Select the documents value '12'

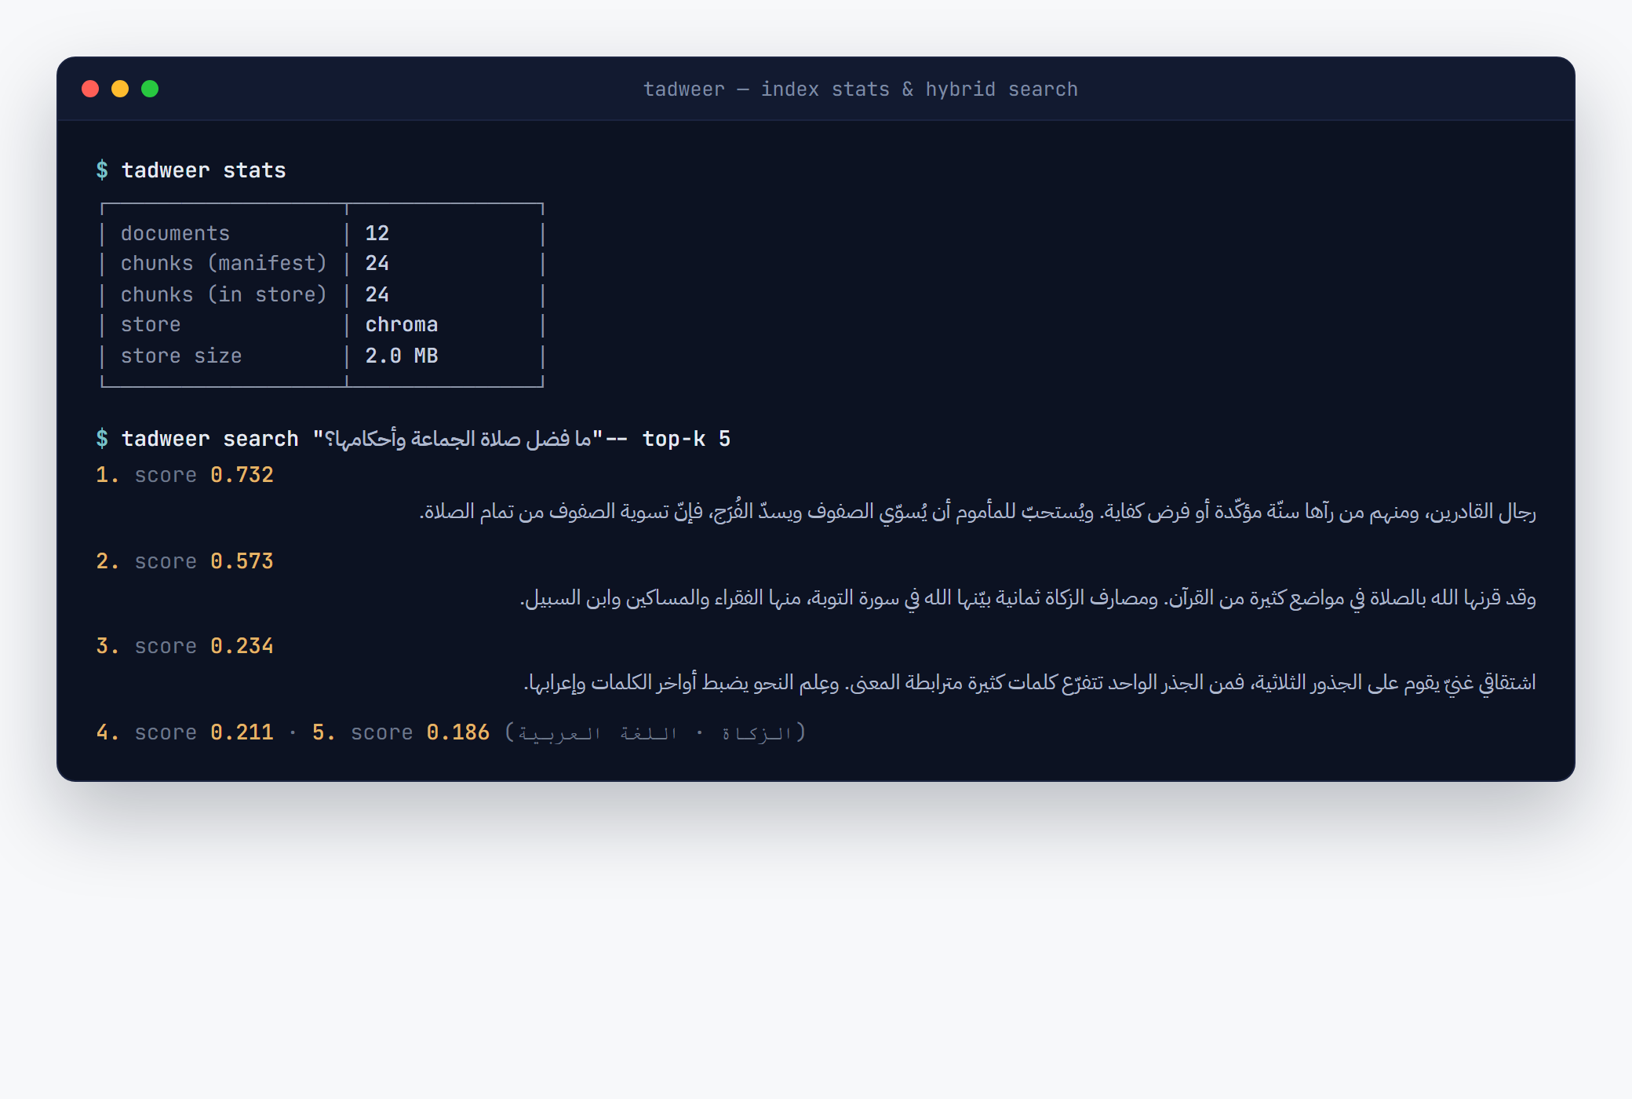[x=377, y=233]
